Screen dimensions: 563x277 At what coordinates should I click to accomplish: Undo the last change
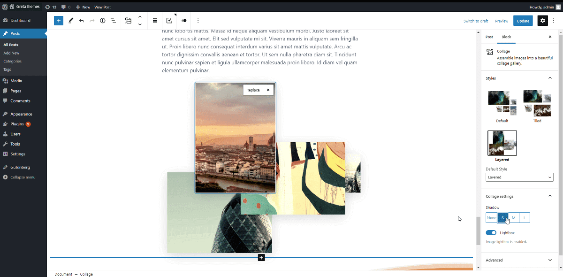pos(82,21)
